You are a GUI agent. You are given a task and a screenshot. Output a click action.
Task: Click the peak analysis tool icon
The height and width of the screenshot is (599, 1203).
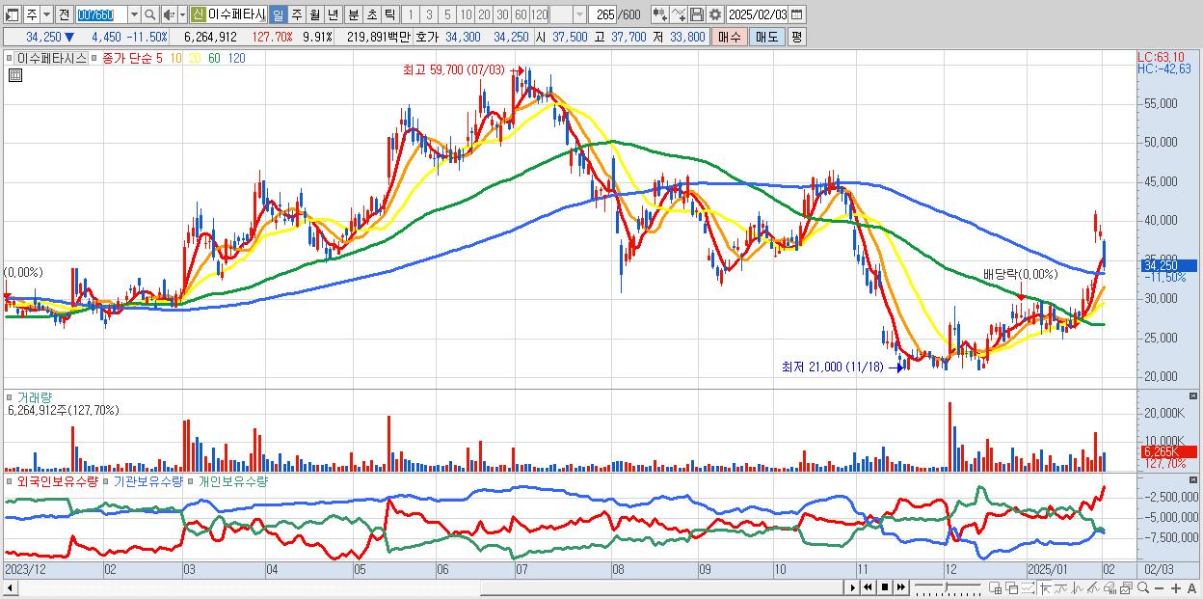1077,588
